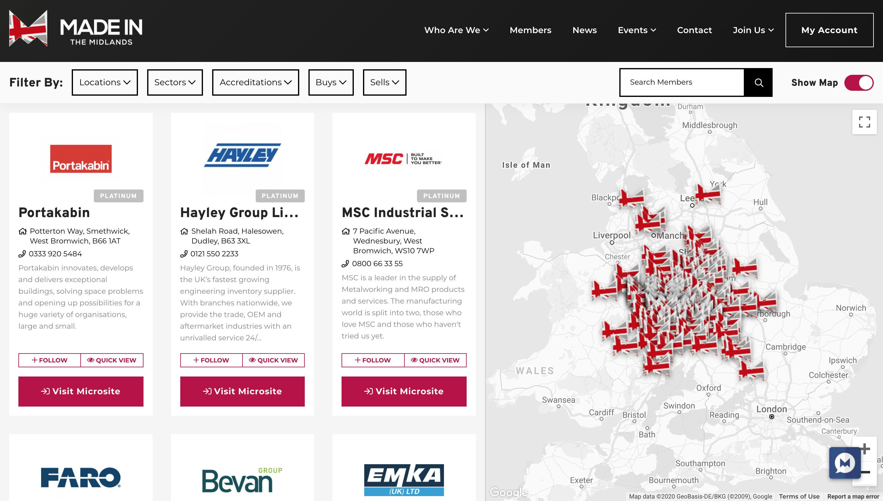Click the Hayley Group Li... title
The image size is (883, 501).
239,212
